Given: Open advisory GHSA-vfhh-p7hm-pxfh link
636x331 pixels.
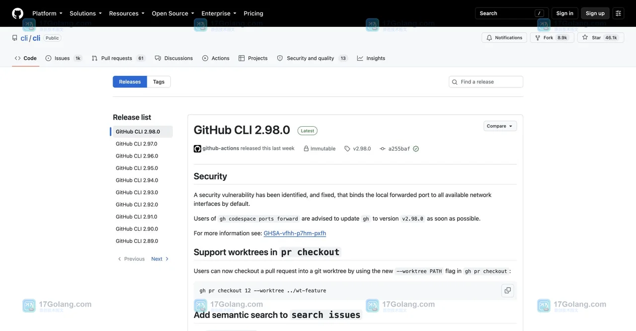Looking at the screenshot, I should tap(295, 233).
